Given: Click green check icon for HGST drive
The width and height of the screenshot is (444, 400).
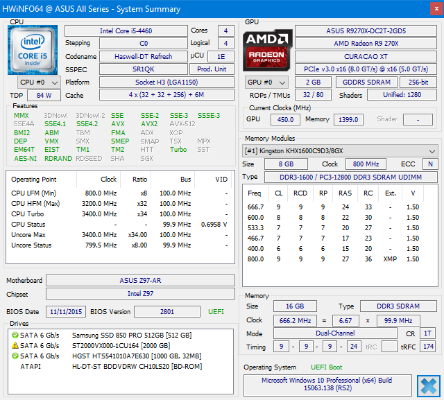Looking at the screenshot, I should [x=15, y=356].
